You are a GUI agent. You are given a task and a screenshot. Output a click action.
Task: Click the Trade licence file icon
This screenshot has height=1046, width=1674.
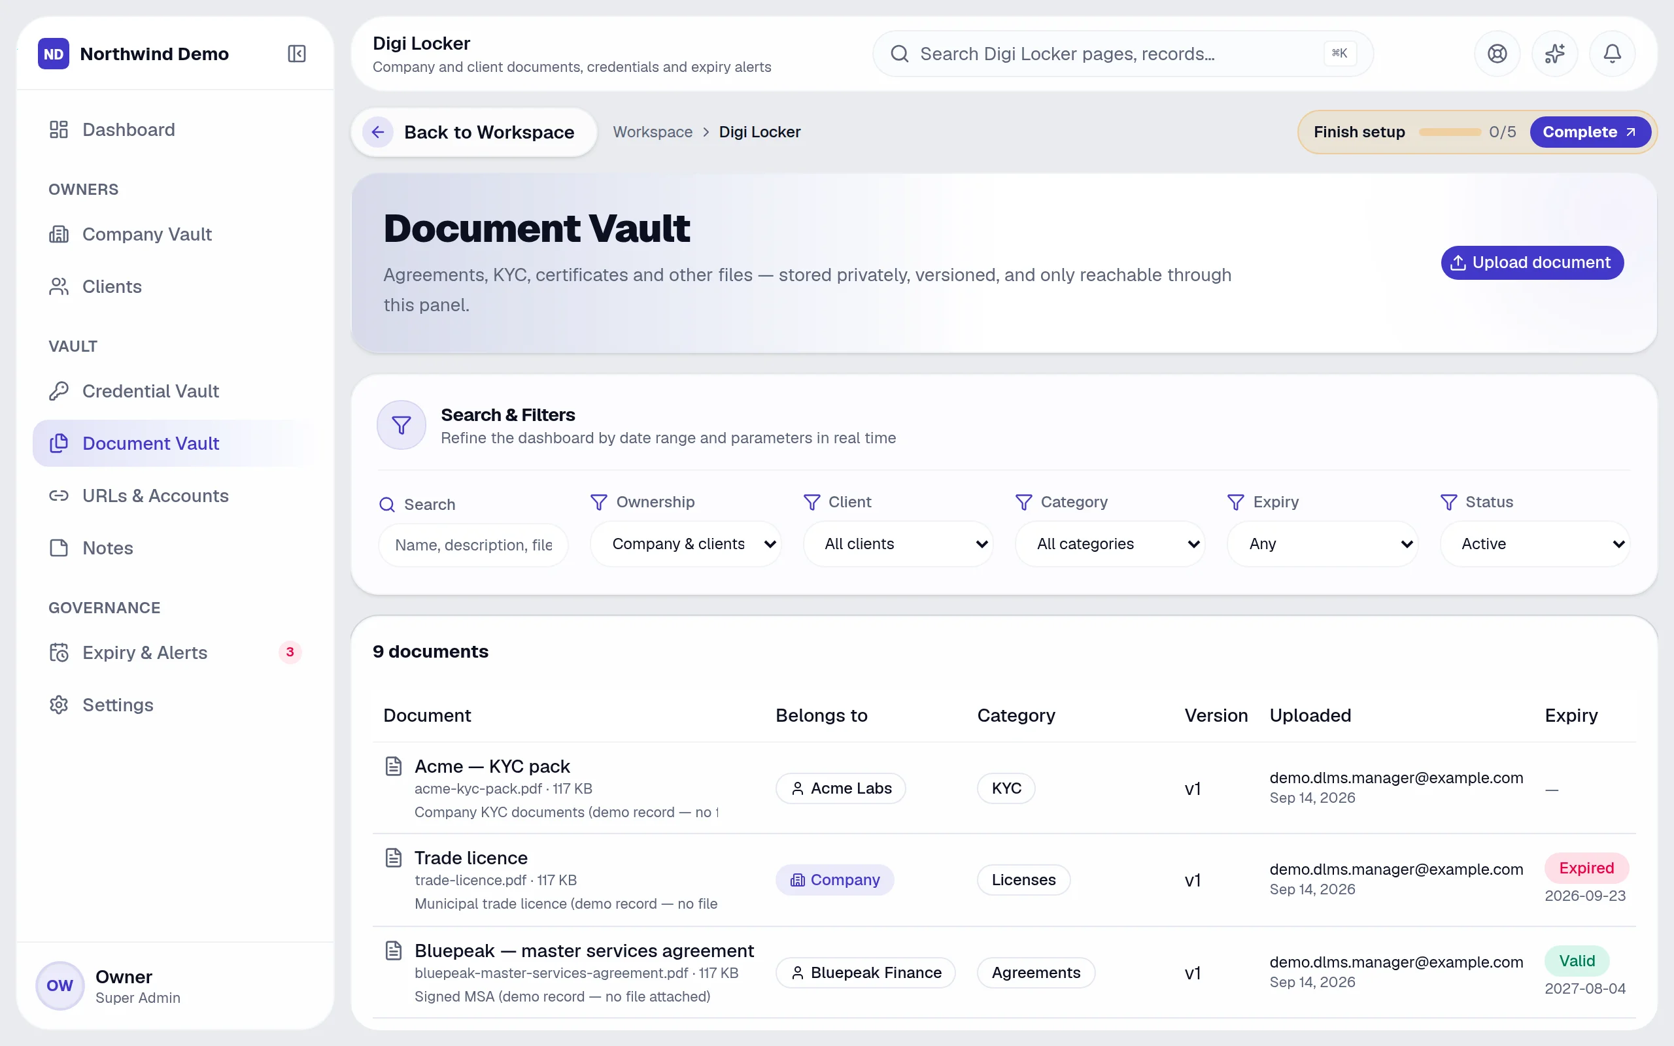click(x=394, y=858)
